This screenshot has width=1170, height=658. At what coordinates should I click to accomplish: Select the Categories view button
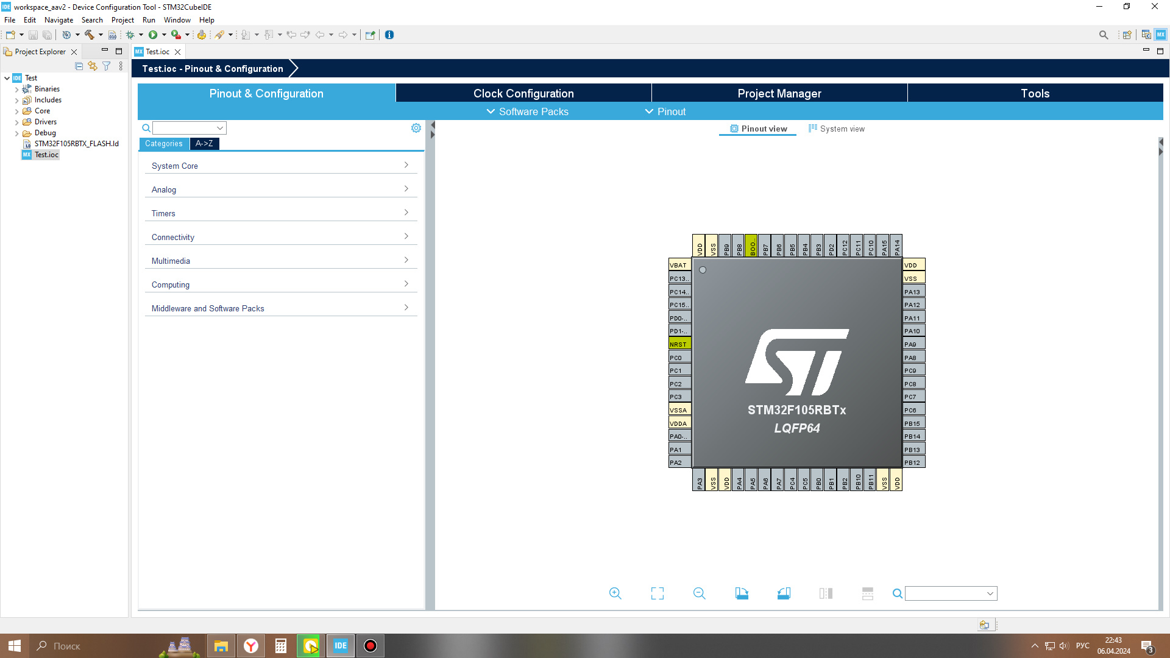(164, 144)
